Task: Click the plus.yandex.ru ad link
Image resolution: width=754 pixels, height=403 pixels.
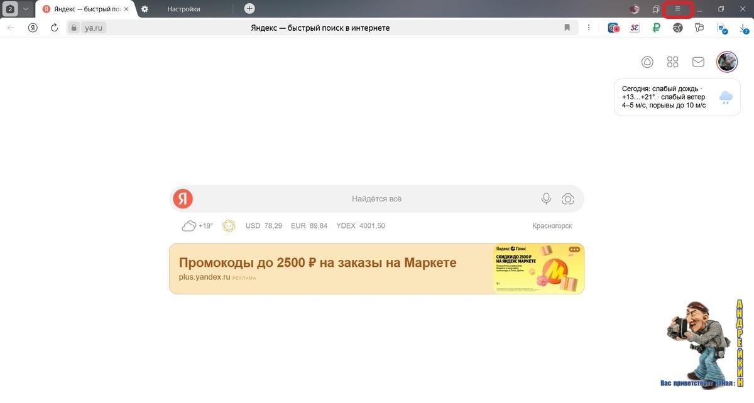Action: coord(204,277)
